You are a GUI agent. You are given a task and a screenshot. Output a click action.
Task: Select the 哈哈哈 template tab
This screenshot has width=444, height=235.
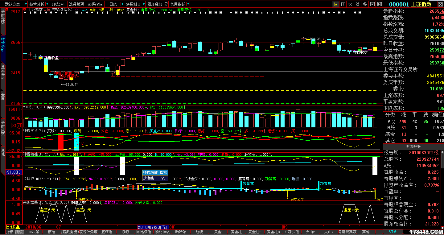point(181,232)
